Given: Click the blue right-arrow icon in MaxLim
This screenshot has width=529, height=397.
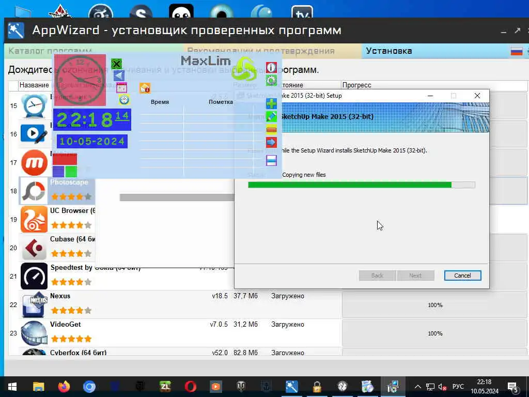Looking at the screenshot, I should (271, 142).
